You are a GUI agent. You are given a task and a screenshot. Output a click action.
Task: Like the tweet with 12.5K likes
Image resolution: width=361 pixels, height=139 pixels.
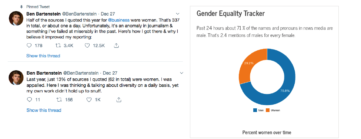[x=87, y=46]
